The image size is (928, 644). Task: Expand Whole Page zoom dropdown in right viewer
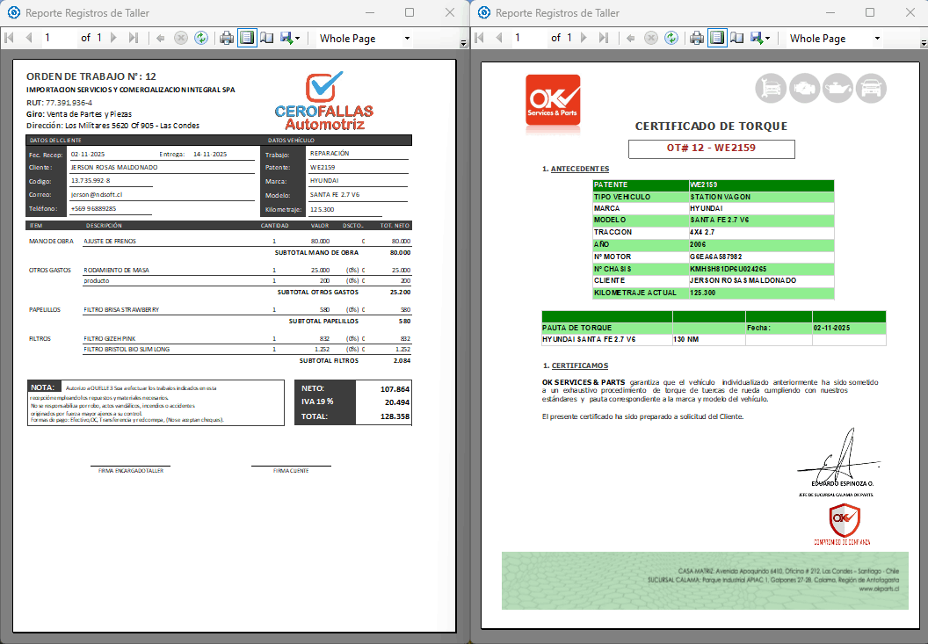click(x=877, y=39)
